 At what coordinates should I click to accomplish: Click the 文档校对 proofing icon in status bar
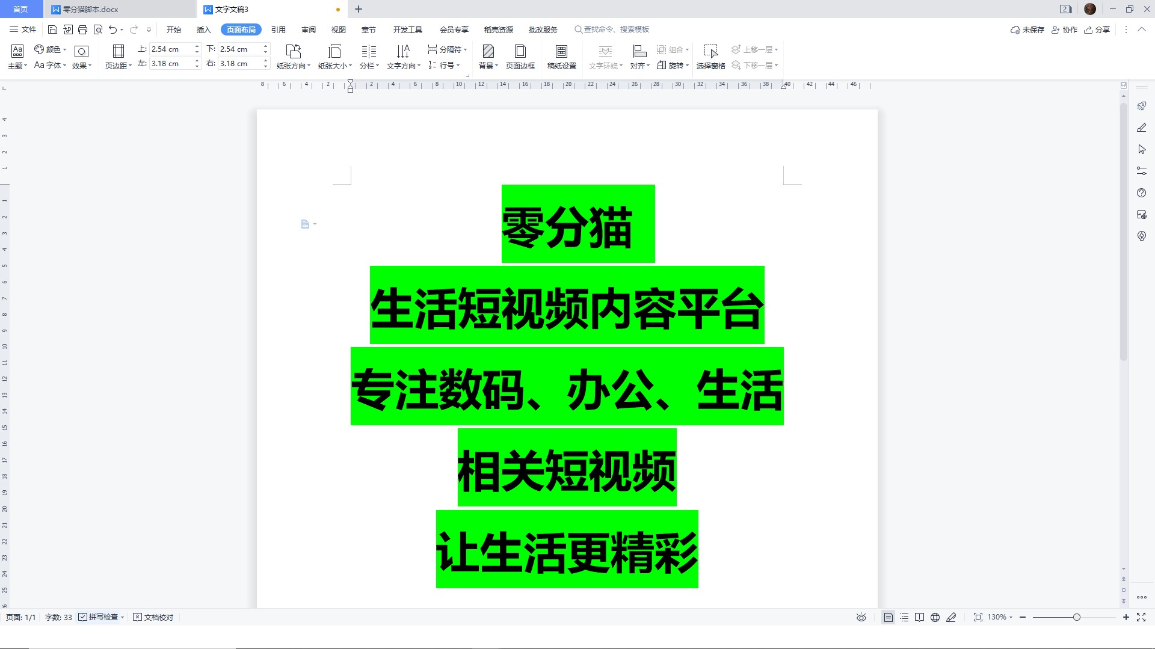tap(153, 617)
